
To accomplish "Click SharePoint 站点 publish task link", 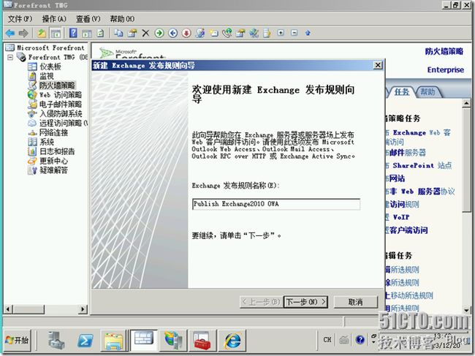I will point(419,165).
